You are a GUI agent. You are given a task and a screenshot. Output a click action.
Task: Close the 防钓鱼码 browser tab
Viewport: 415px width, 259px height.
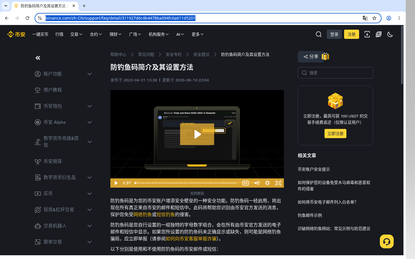coord(74,6)
